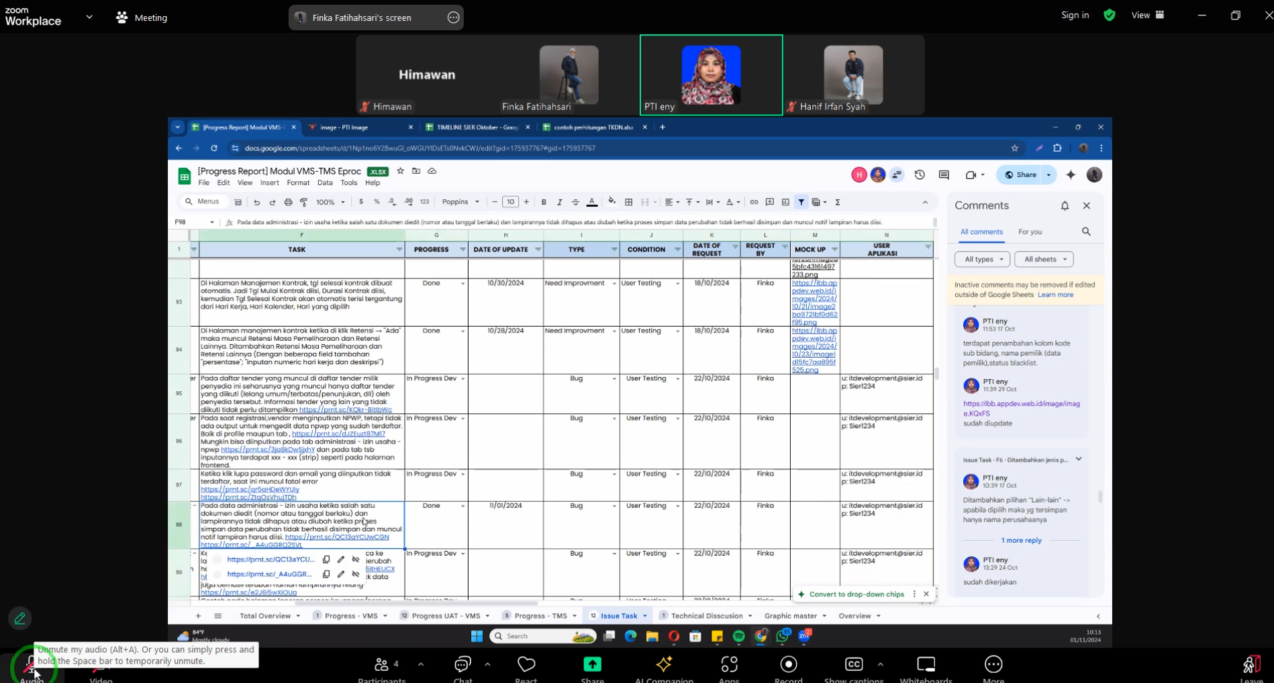Start recording with the Record button

(788, 664)
